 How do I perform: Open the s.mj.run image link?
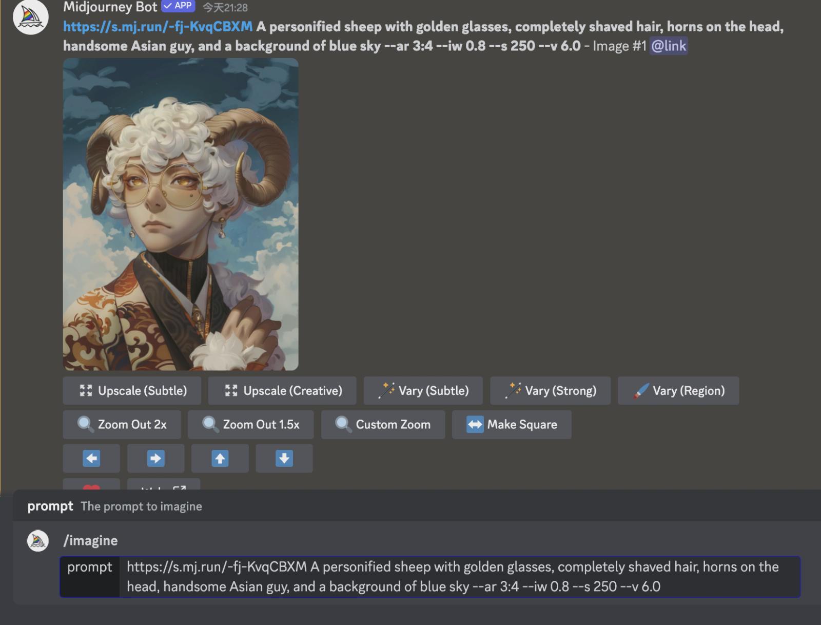click(158, 27)
